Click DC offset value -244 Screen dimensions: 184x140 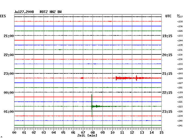pos(180,41)
